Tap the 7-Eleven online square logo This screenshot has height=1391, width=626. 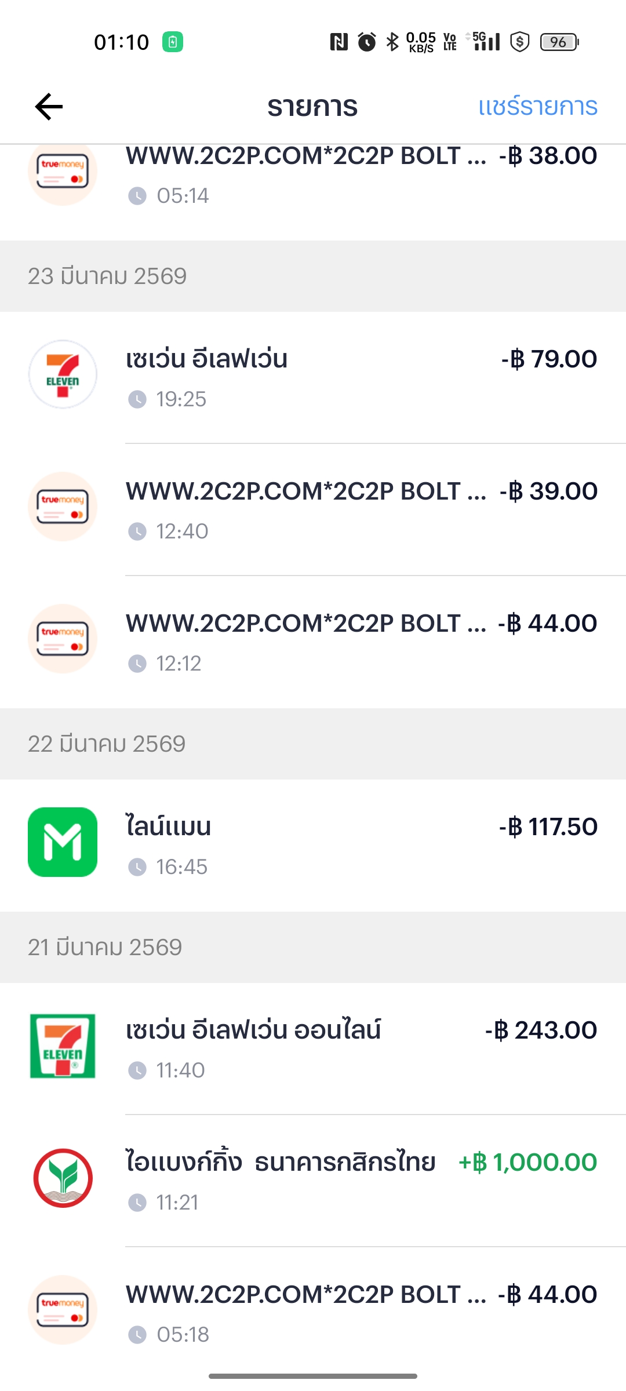[63, 1046]
